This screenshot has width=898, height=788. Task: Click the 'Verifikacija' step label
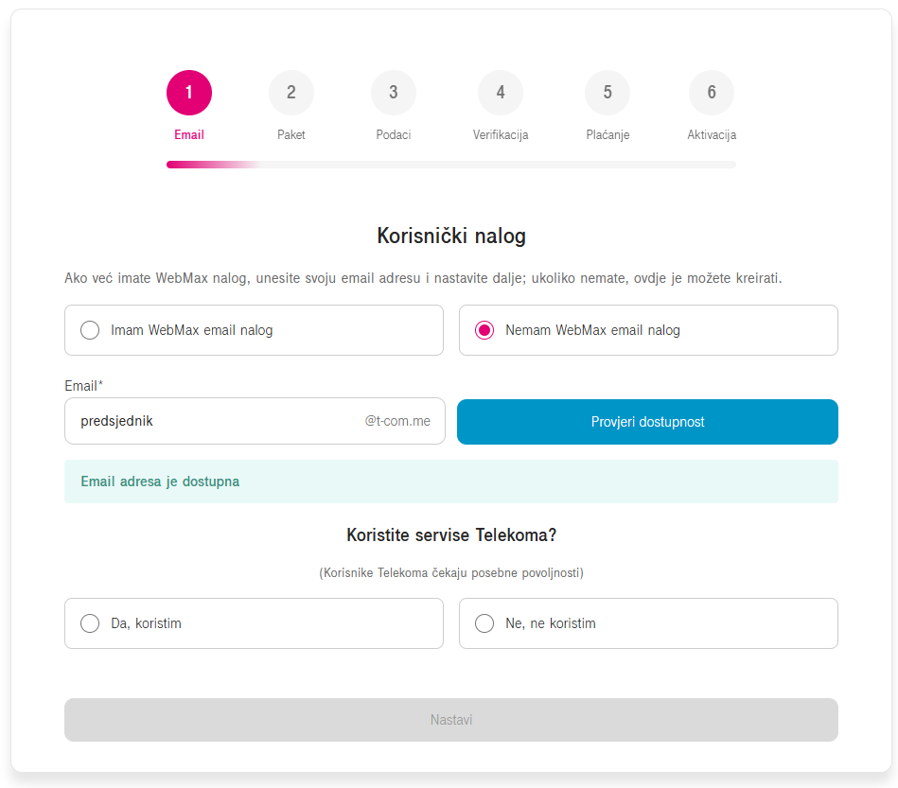click(x=501, y=135)
